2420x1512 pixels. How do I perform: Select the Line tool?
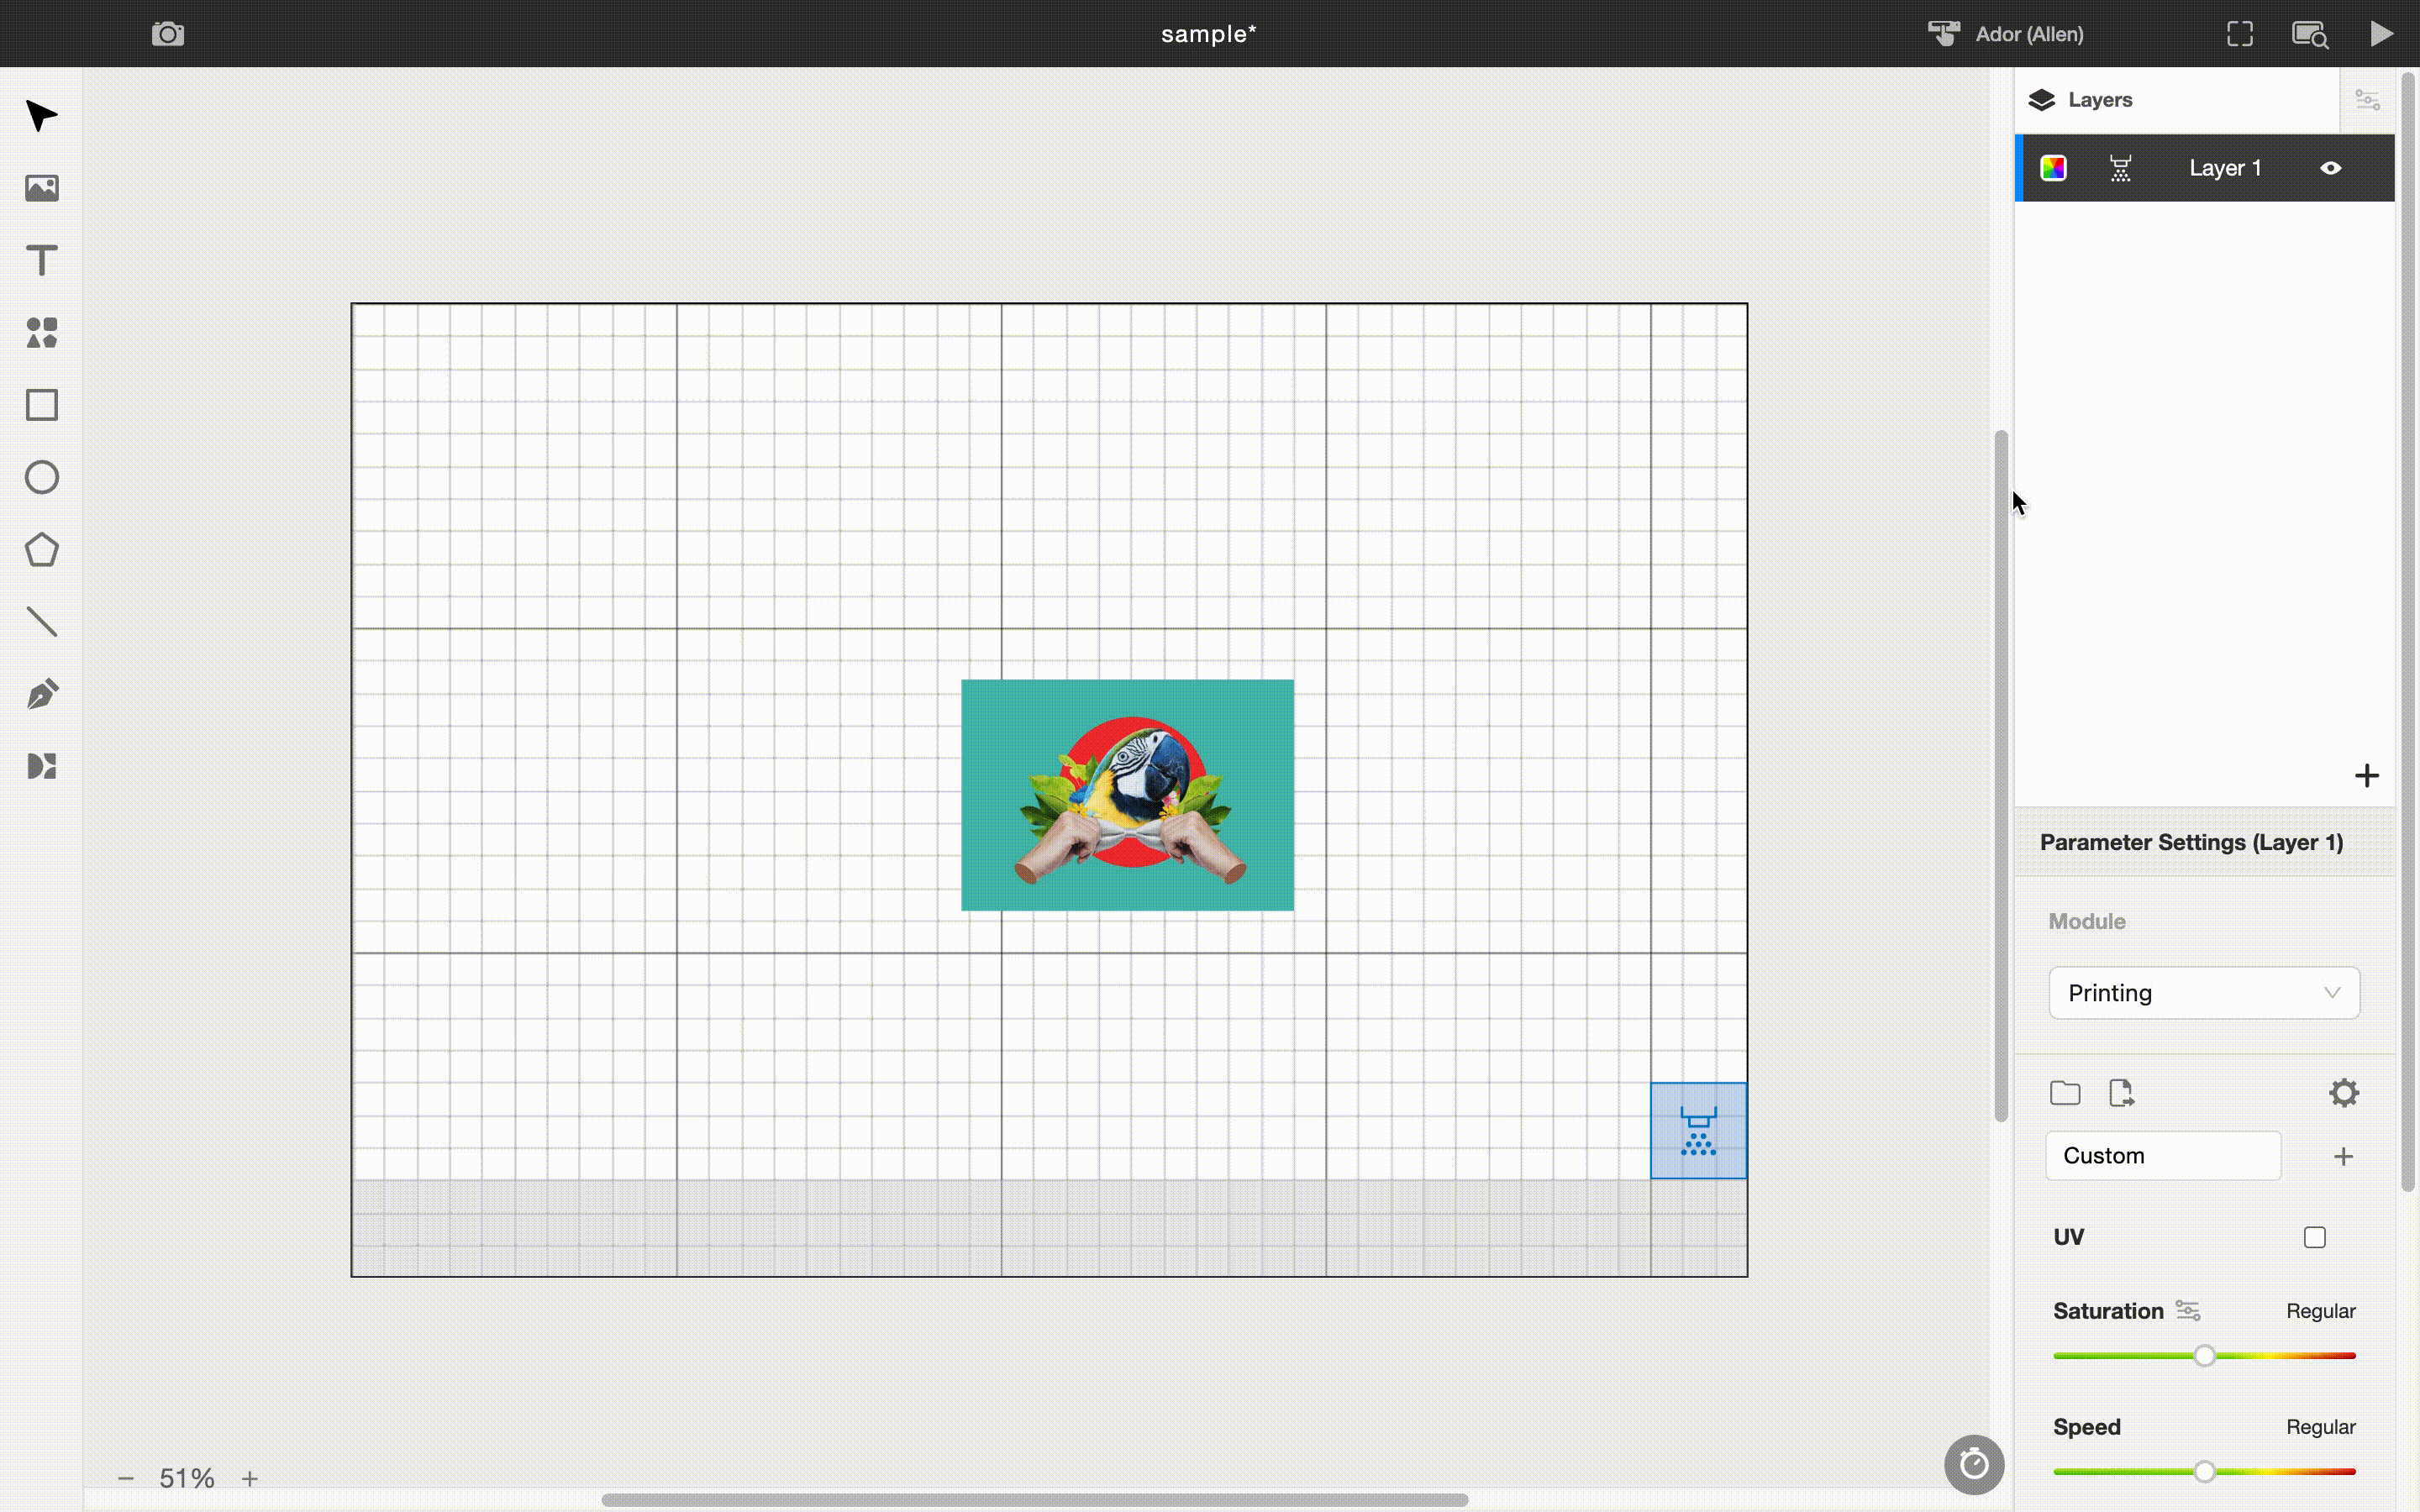click(41, 622)
